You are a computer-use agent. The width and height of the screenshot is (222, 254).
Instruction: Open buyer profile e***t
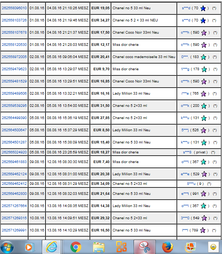point(185,194)
